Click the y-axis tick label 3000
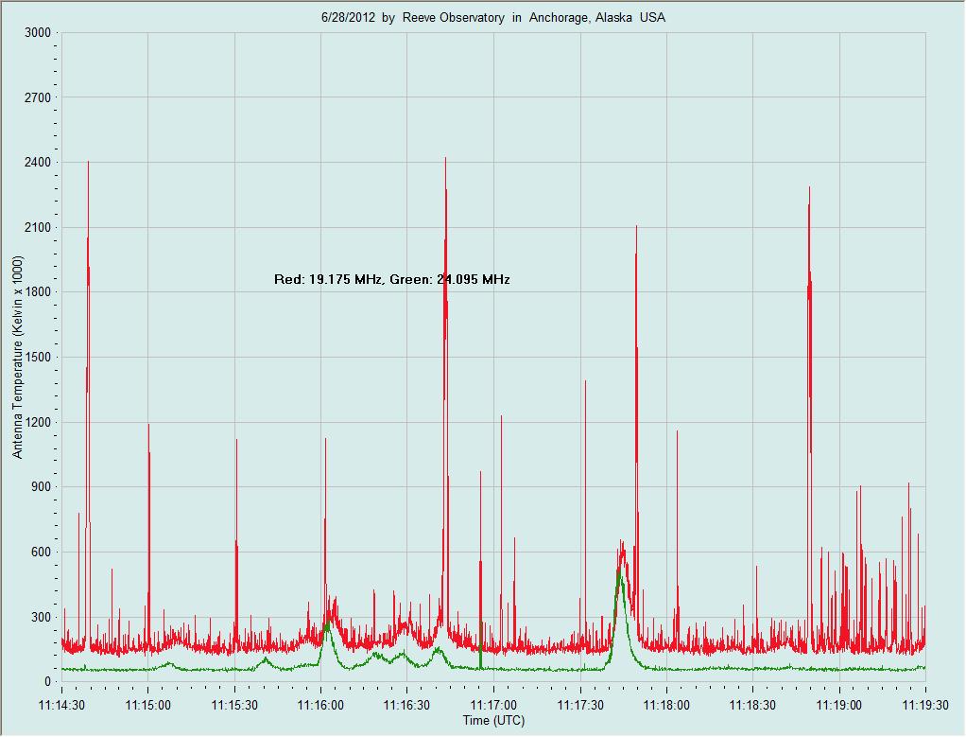 38,33
